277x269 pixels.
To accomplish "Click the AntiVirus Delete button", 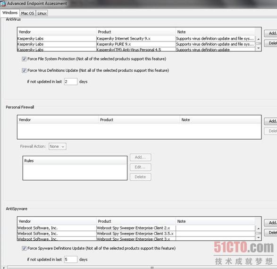I will pos(270,43).
